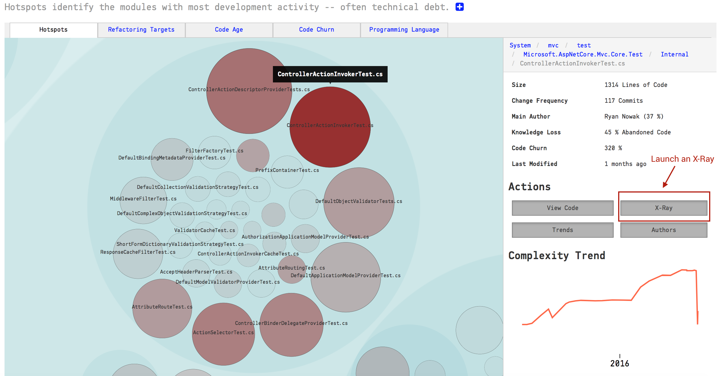Click the DefaultModelValidatorProviderTest.cs label
This screenshot has width=721, height=376.
pyautogui.click(x=228, y=282)
